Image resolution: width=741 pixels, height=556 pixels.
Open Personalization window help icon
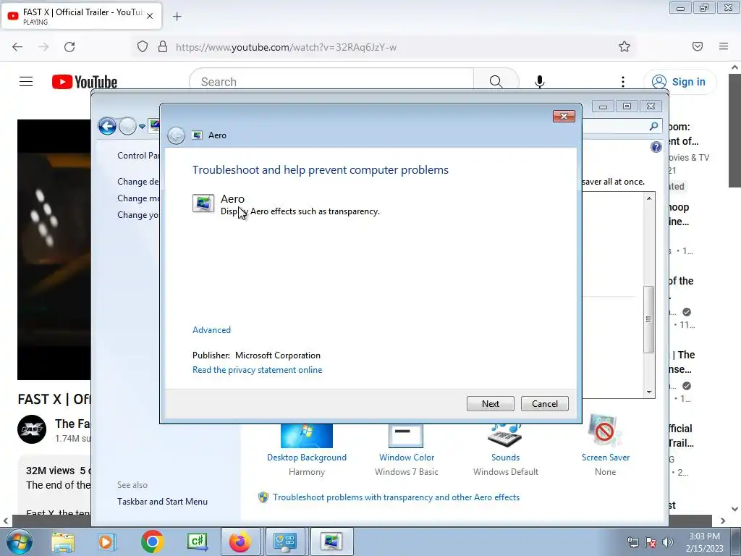(656, 147)
